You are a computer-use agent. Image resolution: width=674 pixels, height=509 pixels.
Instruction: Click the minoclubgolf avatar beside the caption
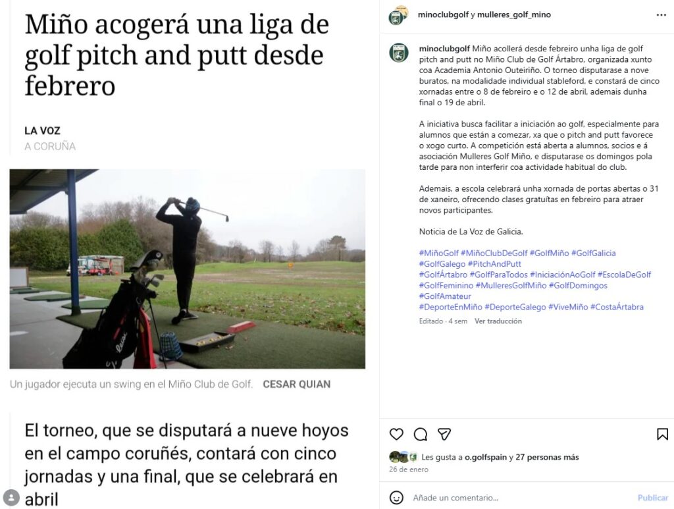(398, 53)
